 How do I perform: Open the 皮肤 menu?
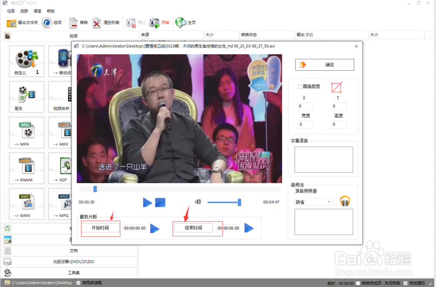coord(24,11)
